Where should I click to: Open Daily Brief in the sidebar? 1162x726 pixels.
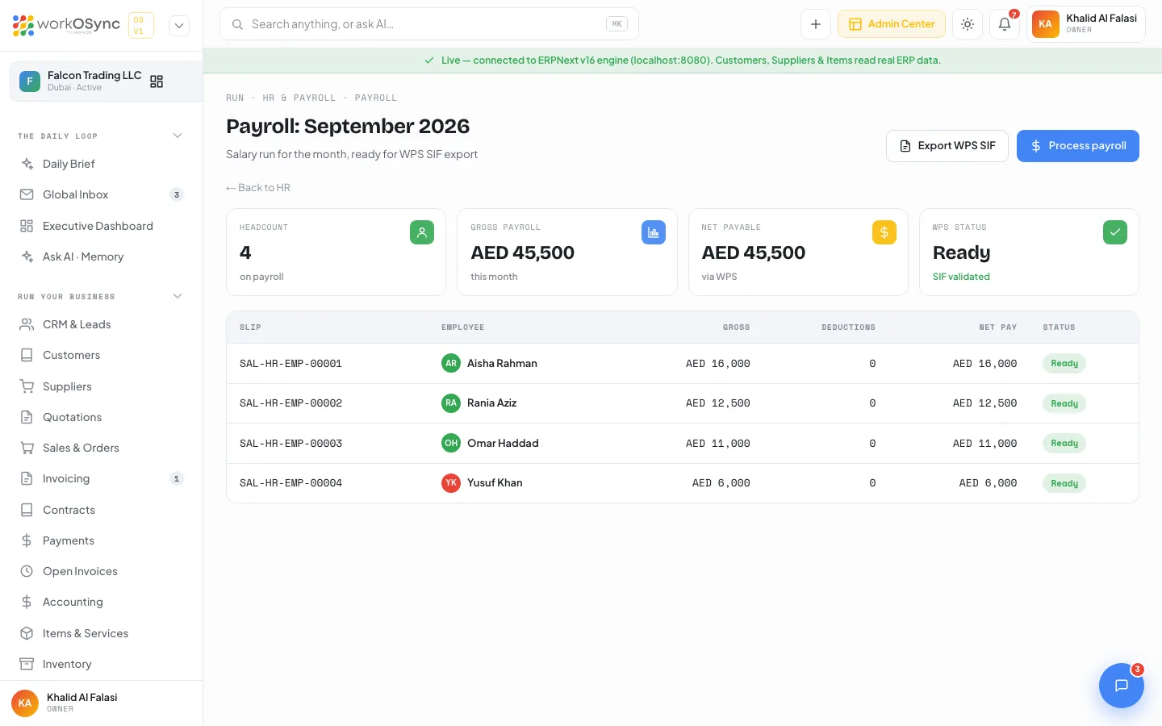tap(101, 164)
